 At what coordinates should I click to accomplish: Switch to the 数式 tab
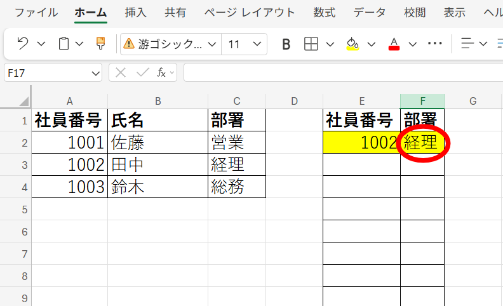[x=325, y=13]
